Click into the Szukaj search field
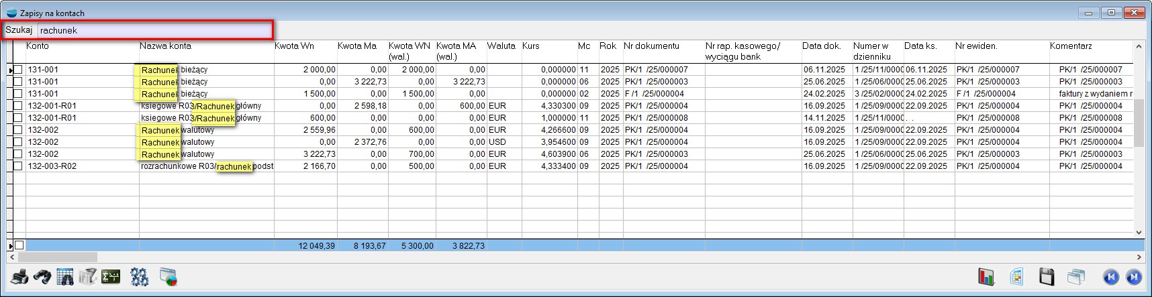The height and width of the screenshot is (297, 1152). pos(154,30)
